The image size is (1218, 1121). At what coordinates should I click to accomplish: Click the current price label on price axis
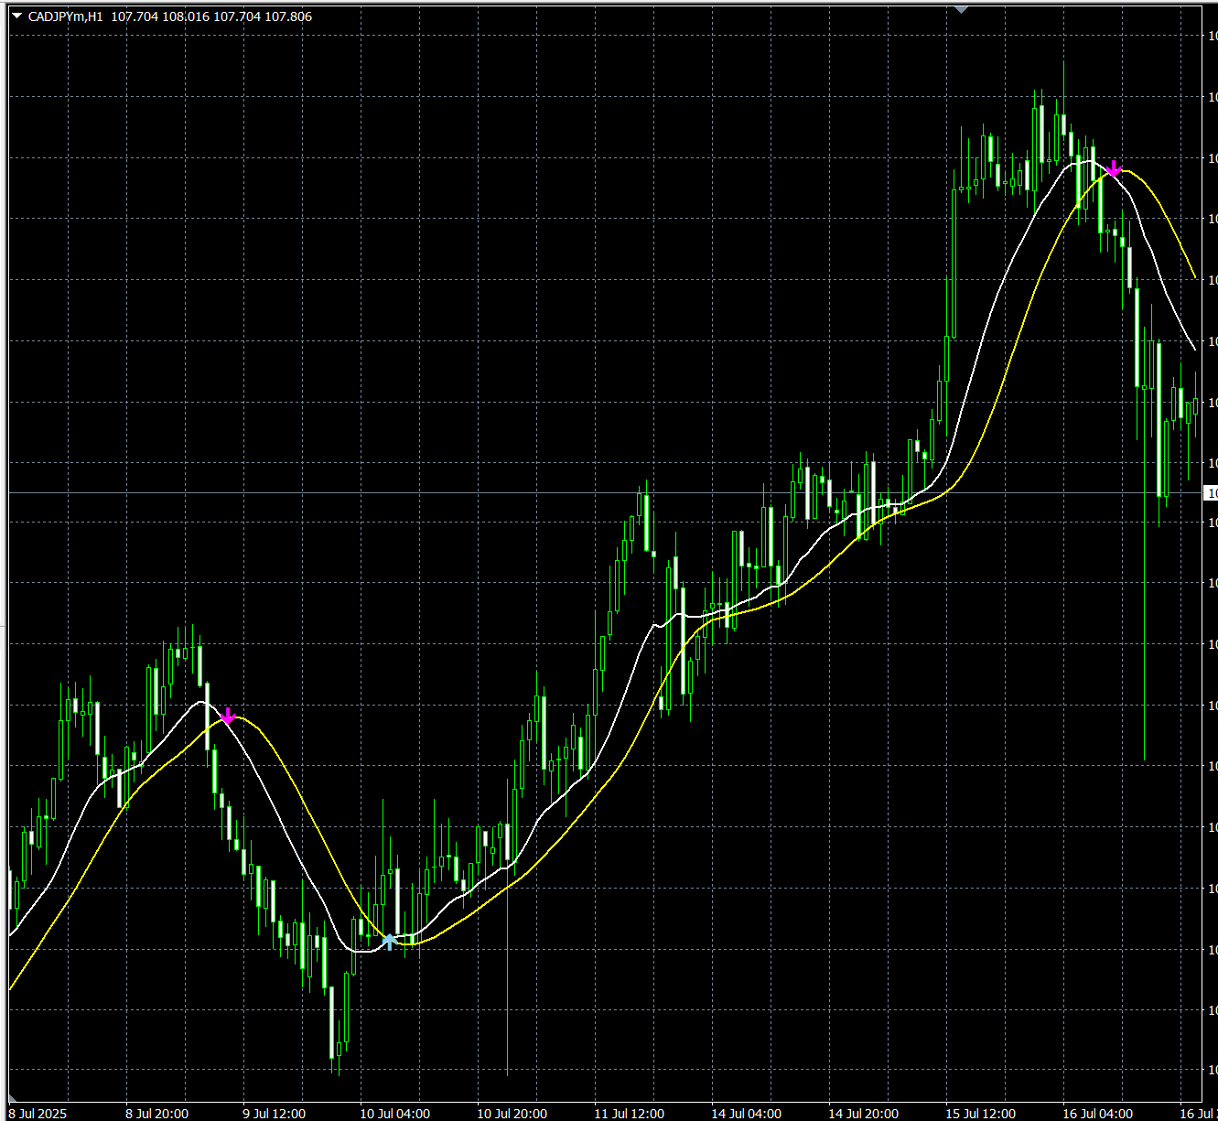coord(1211,493)
